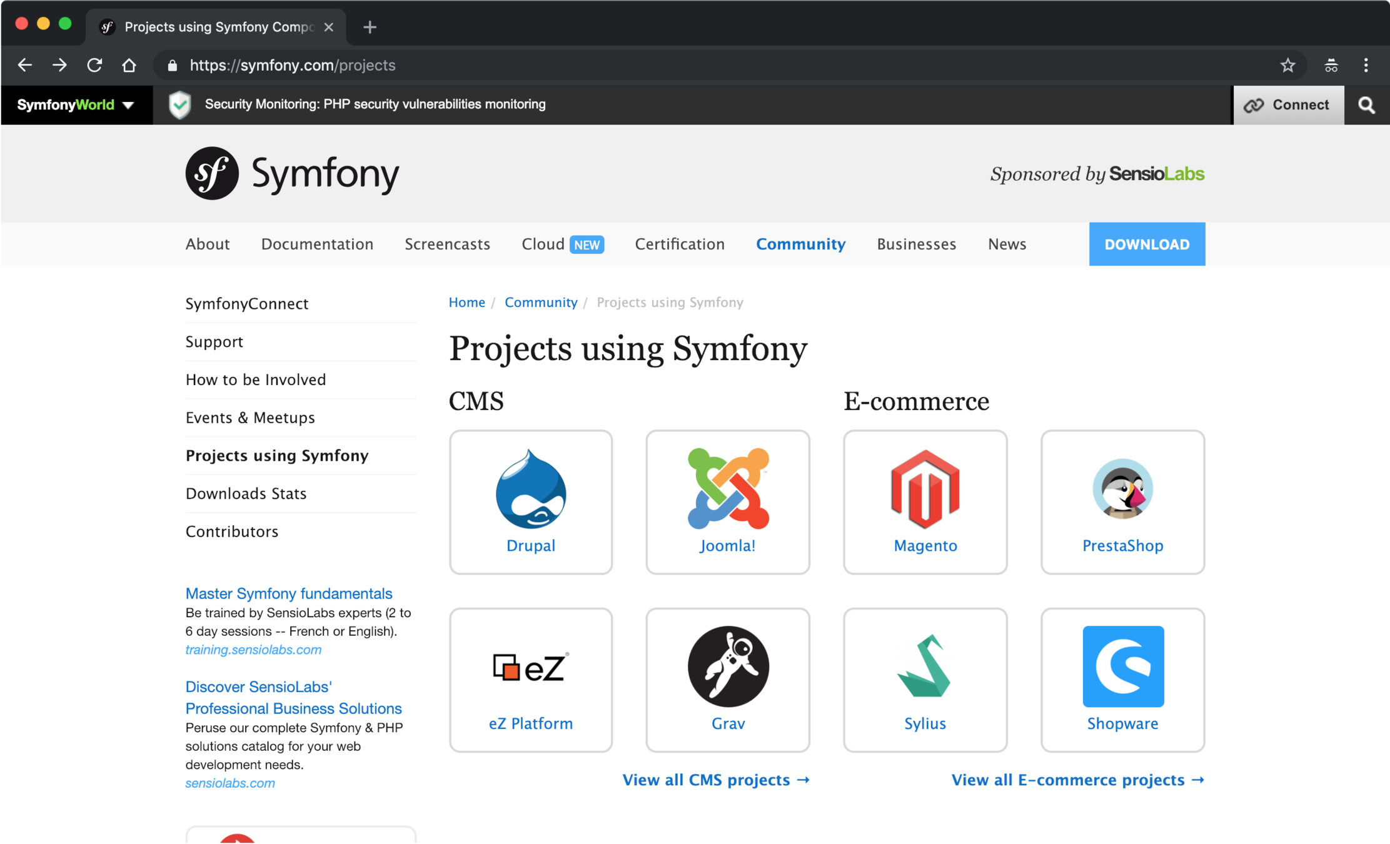Click the Connect button
Screen dimensions: 1390x844
click(1288, 105)
